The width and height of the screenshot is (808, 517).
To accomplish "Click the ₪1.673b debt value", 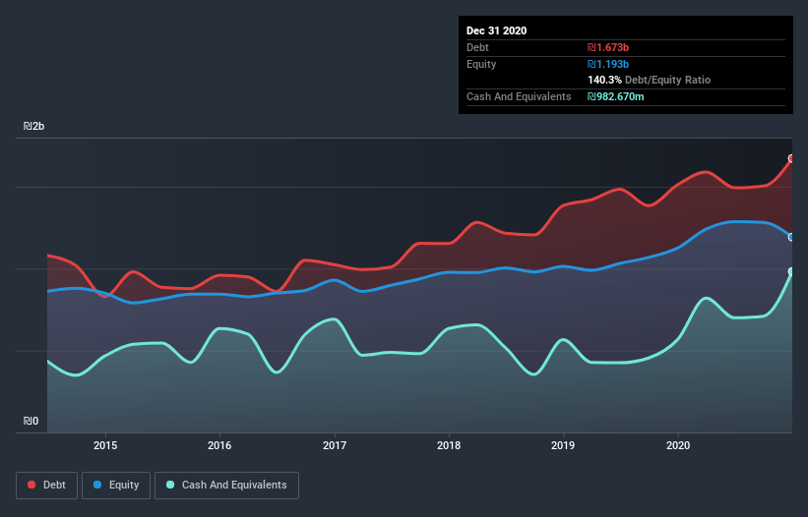I will pos(608,47).
